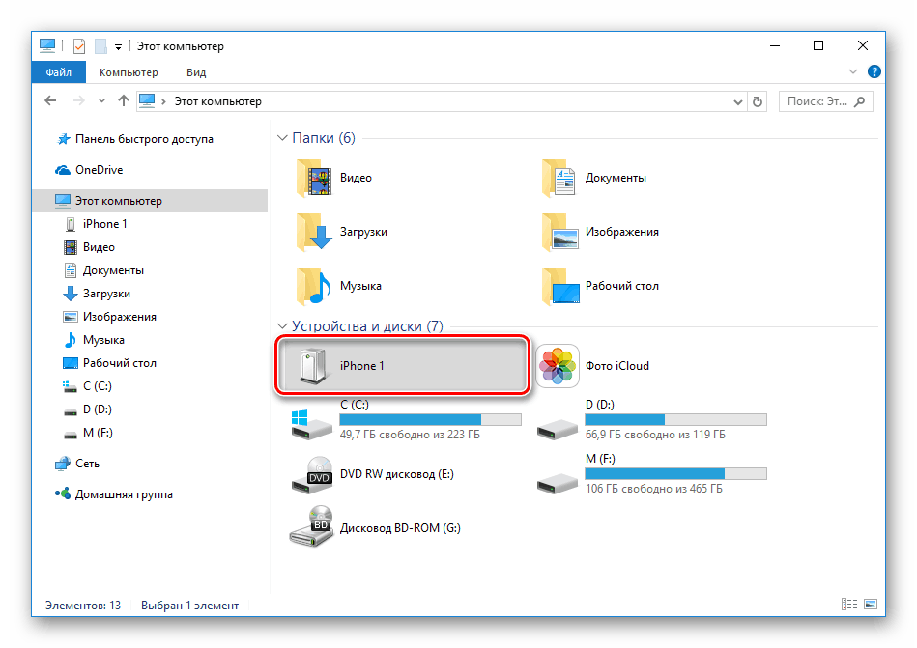Open Фото iCloud photos icon
This screenshot has width=917, height=648.
pos(558,366)
